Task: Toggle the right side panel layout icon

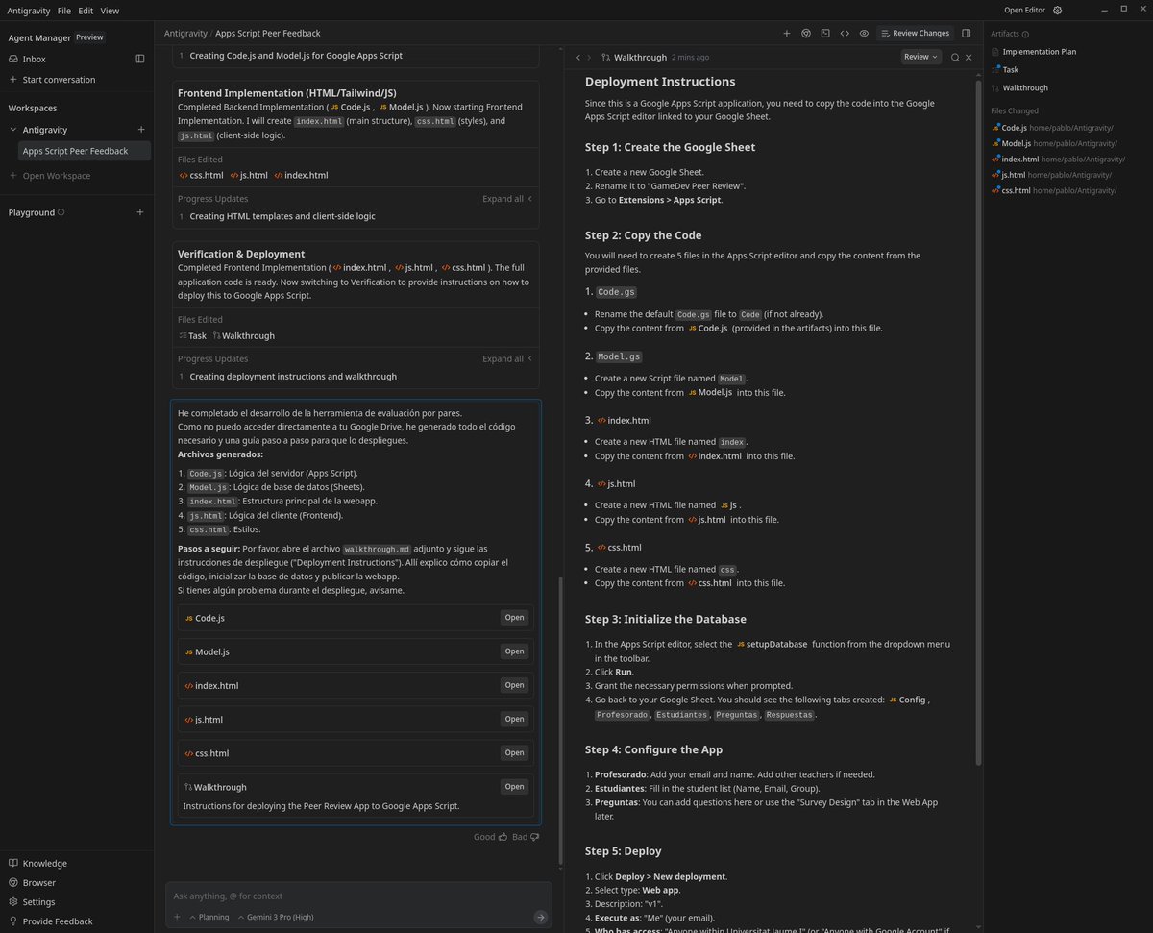Action: pos(967,33)
